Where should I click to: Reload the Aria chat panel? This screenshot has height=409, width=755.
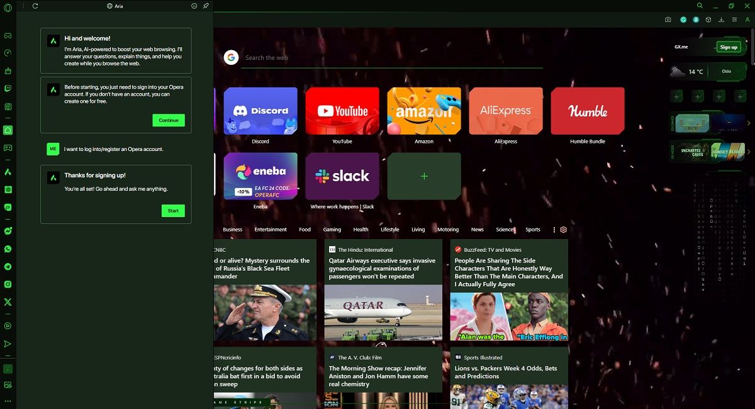click(x=35, y=6)
